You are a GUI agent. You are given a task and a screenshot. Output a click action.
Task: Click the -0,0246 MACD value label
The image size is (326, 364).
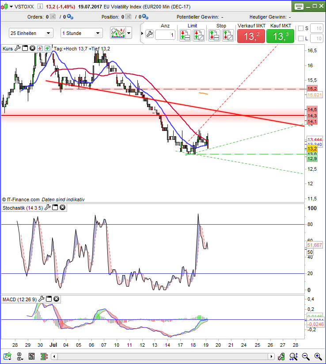[x=315, y=324]
